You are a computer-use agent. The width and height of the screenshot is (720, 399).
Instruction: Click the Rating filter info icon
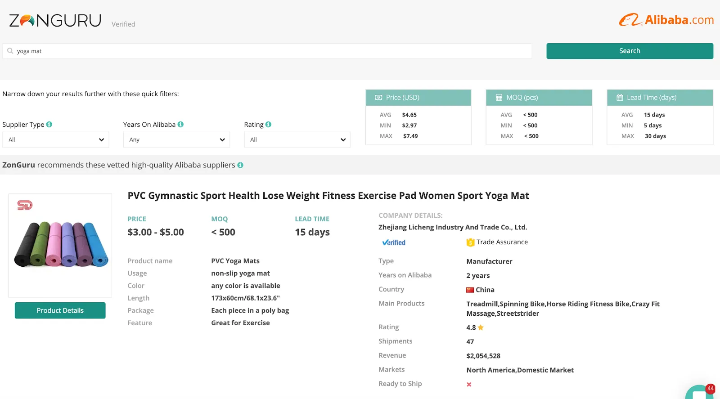tap(268, 124)
